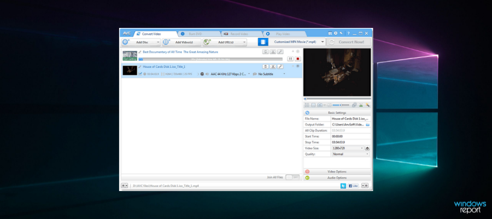Click scissors clip icon on Best Documentary row
492x219 pixels.
pos(273,52)
